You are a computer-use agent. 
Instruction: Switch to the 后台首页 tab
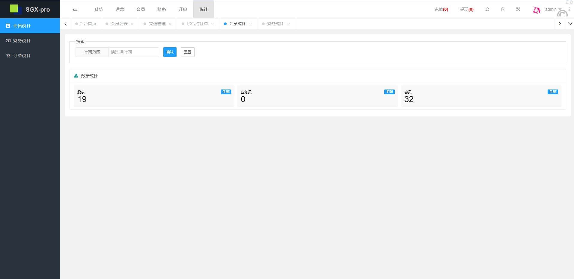[88, 24]
